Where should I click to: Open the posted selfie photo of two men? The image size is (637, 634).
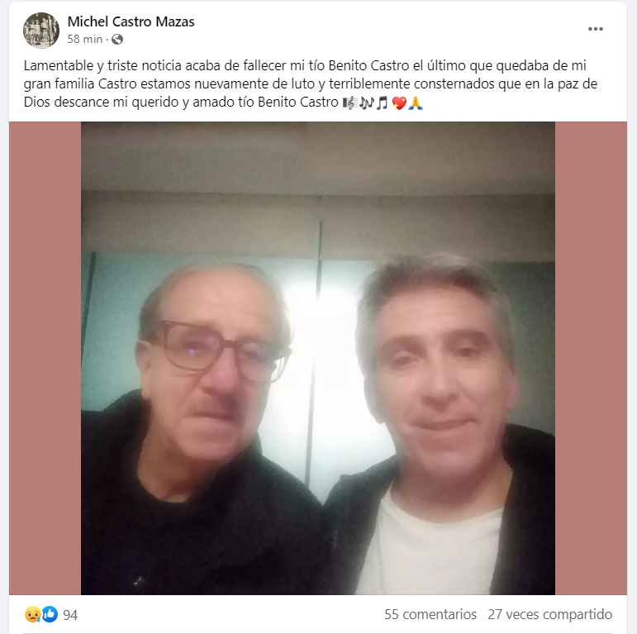(x=318, y=358)
